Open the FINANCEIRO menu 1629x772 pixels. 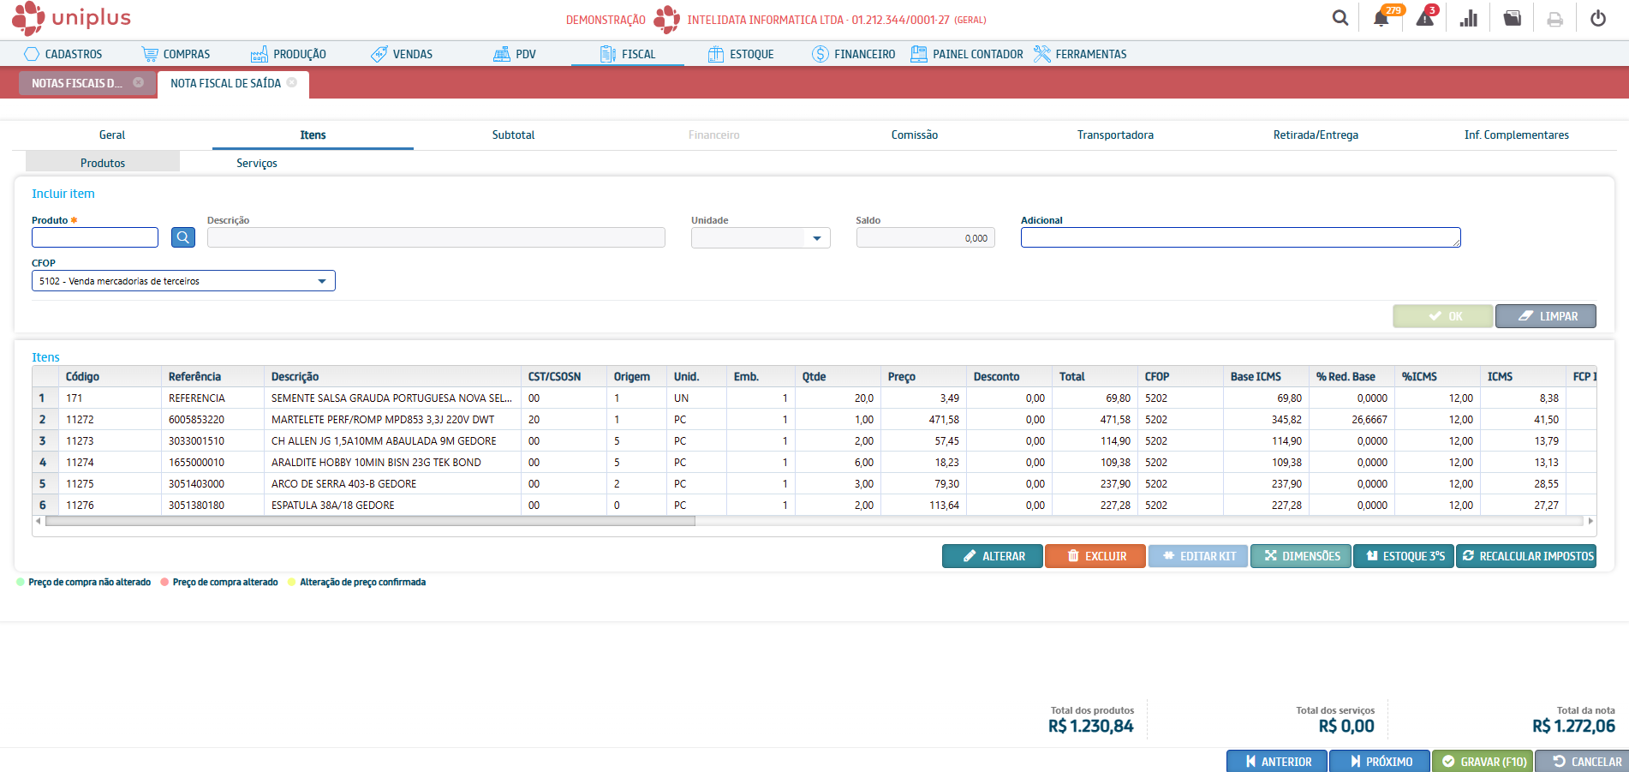point(854,54)
